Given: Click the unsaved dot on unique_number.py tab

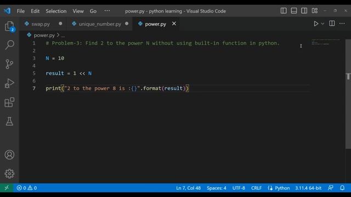Looking at the screenshot, I should 127,24.
